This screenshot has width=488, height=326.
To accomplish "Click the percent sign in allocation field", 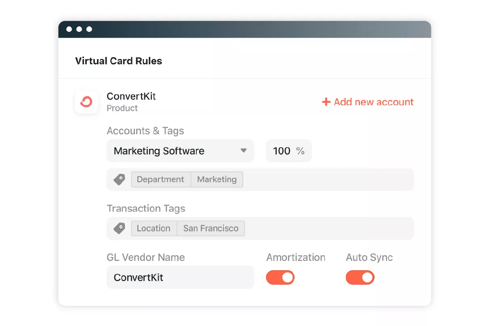I will pyautogui.click(x=300, y=151).
